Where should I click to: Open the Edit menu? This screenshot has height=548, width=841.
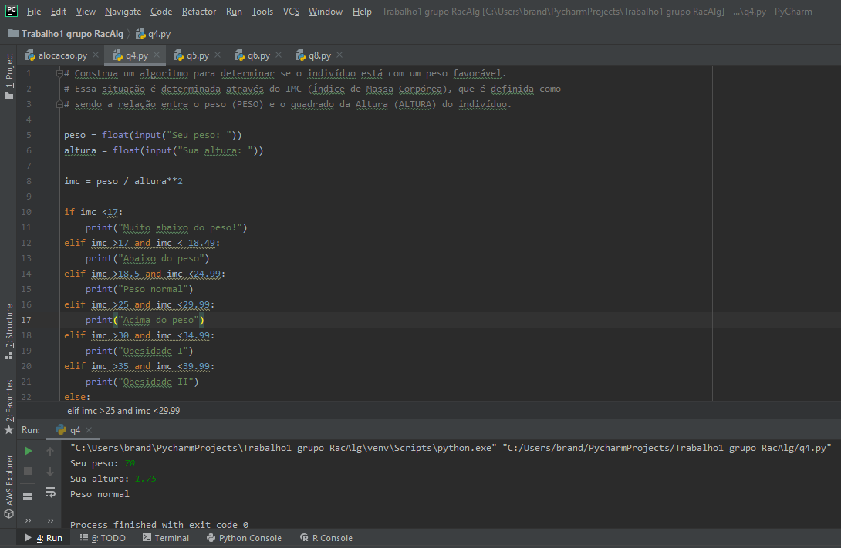[59, 12]
